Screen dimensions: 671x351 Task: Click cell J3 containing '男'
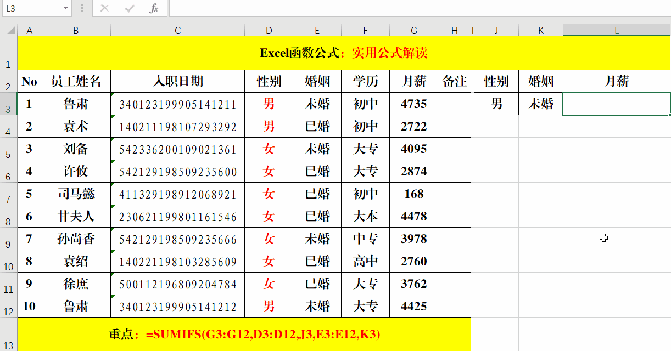[x=496, y=104]
